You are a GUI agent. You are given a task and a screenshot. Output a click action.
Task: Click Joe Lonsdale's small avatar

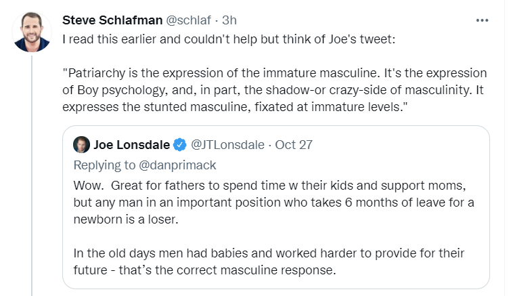pos(83,145)
